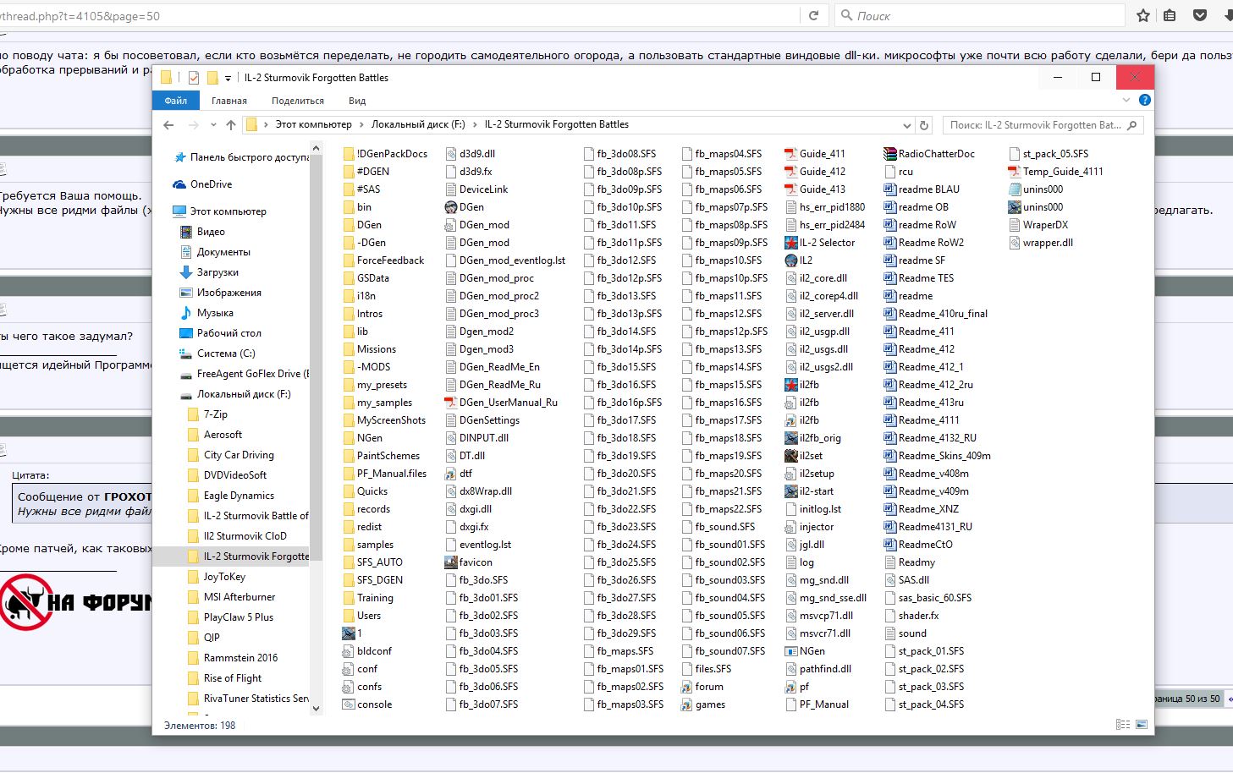Switch to details list view
This screenshot has width=1233, height=773.
point(1123,725)
